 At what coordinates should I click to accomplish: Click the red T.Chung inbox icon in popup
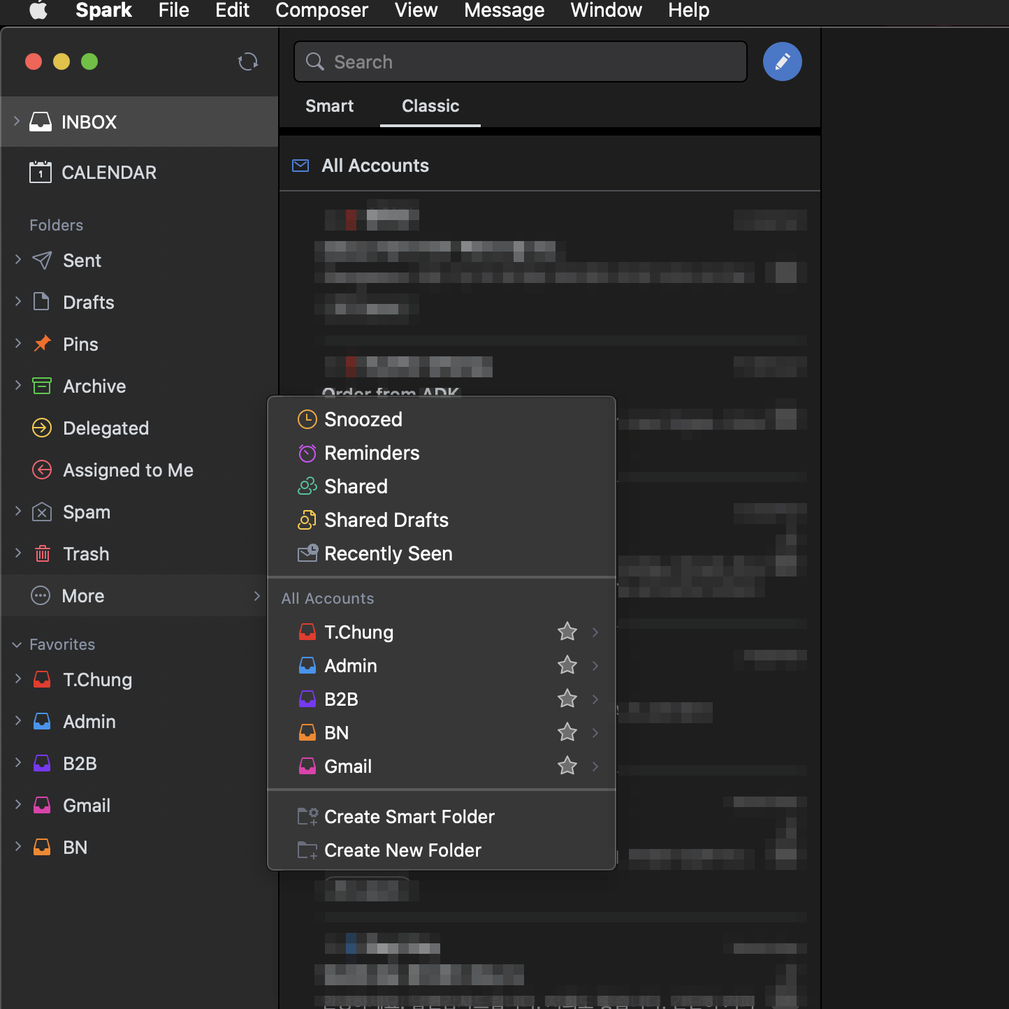tap(307, 632)
